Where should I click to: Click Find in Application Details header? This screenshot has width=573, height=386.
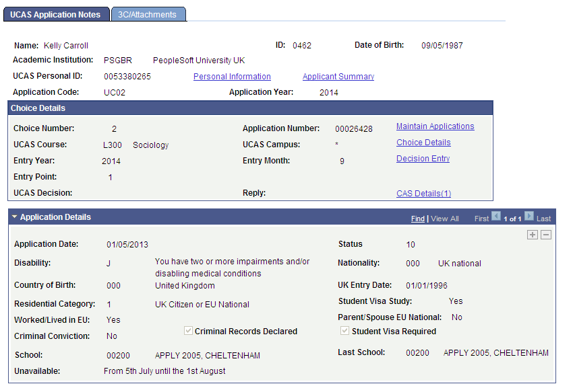point(418,219)
